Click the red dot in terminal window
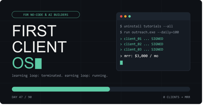 pyautogui.click(x=121, y=16)
